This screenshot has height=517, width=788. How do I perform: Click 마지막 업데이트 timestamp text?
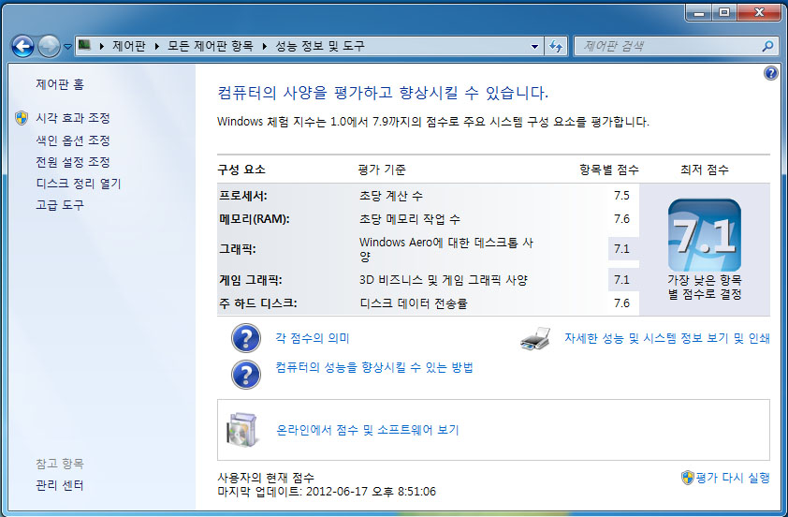point(327,492)
